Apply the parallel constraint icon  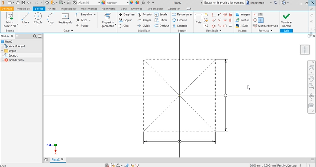coord(214,20)
